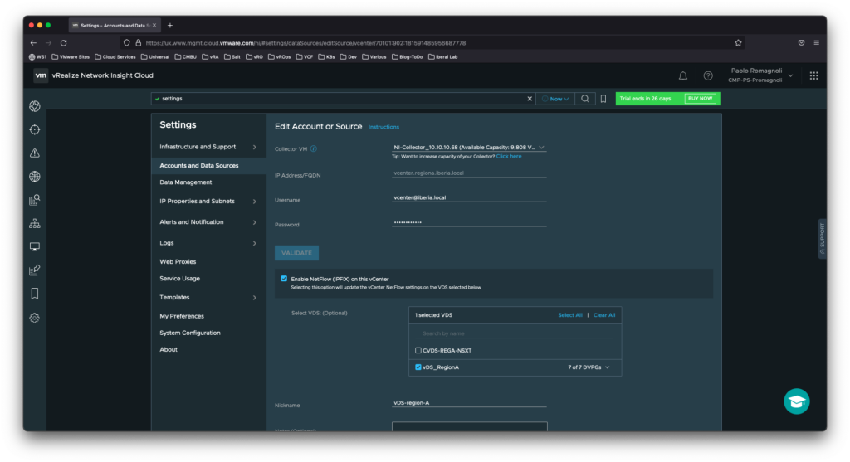Uncheck the vDS_RegionA checkbox

click(x=418, y=367)
